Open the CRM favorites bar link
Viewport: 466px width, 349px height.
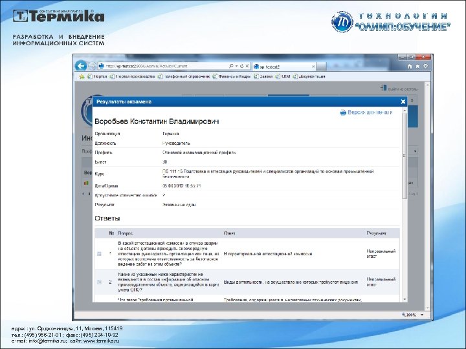(283, 76)
